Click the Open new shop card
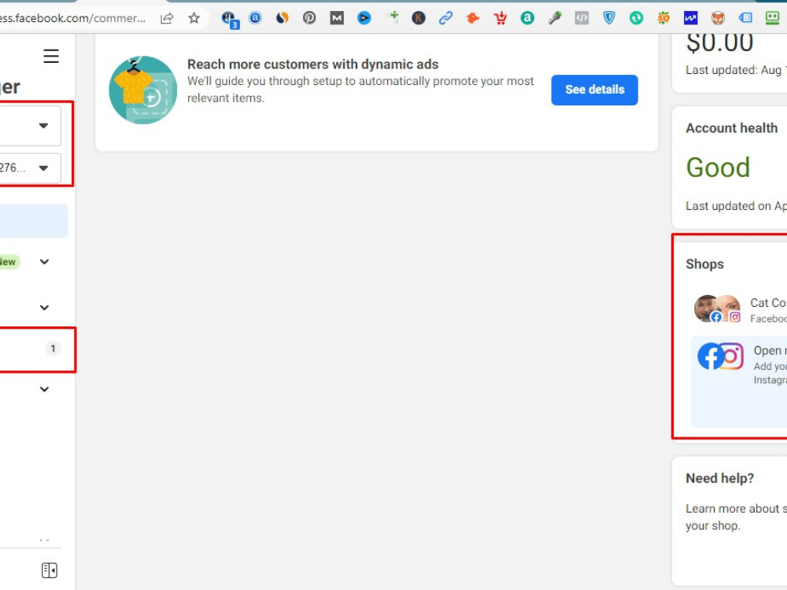Viewport: 787px width, 590px height. coord(739,382)
